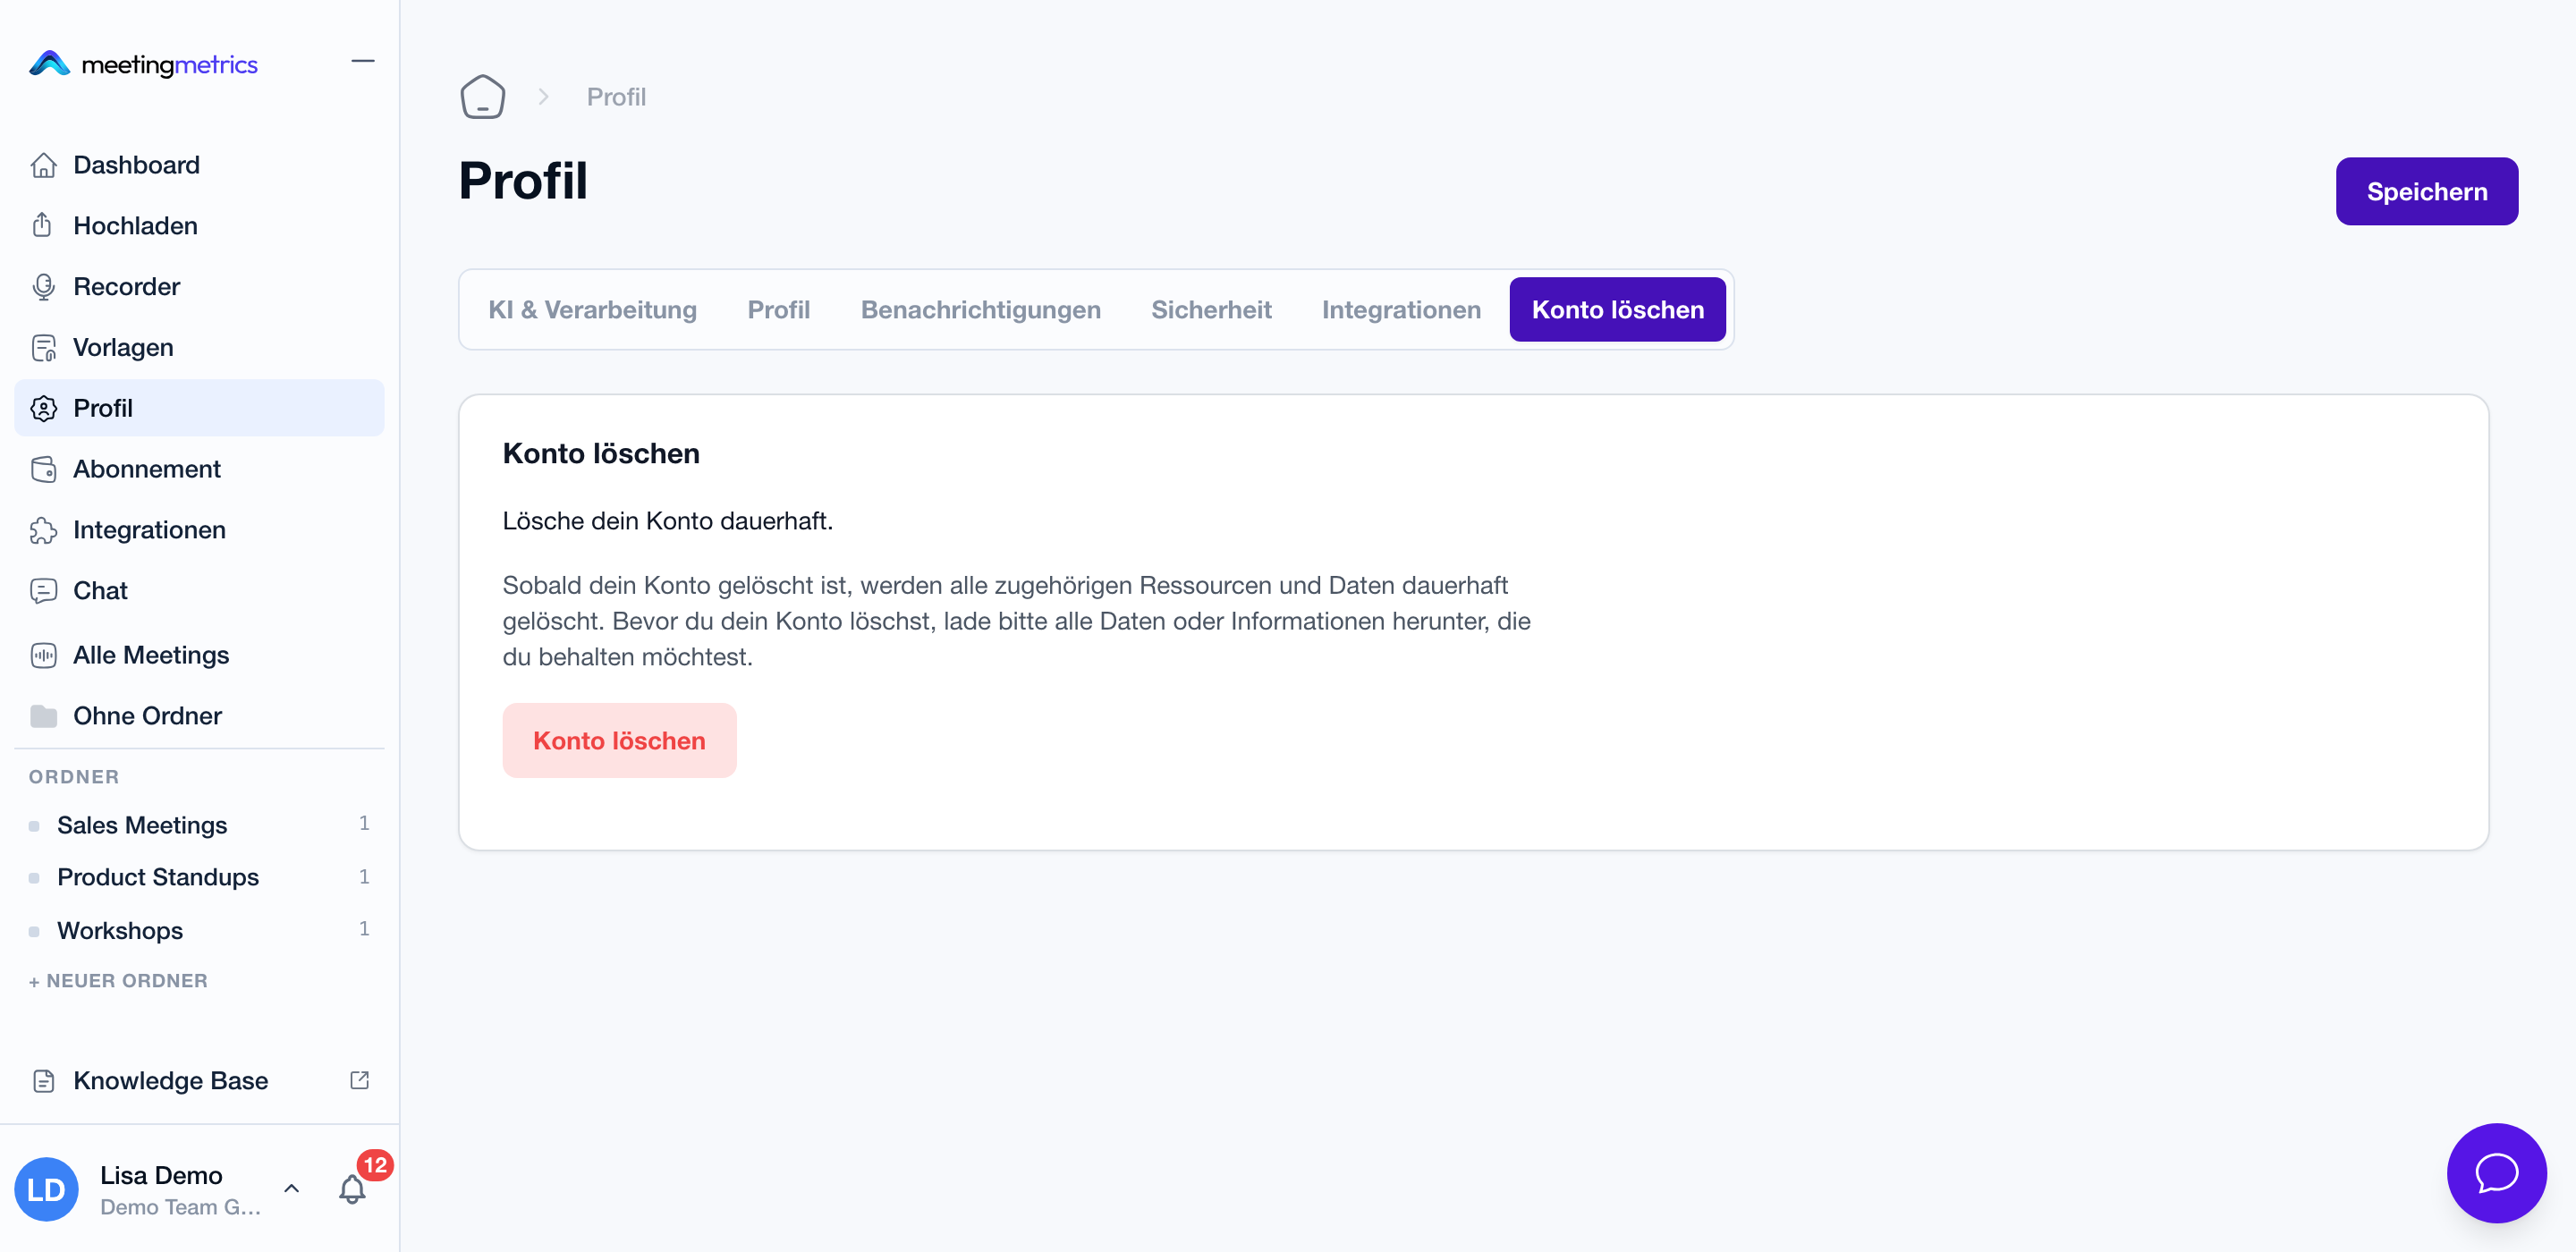The height and width of the screenshot is (1252, 2576).
Task: Open the support chat bubble icon
Action: pos(2496,1172)
